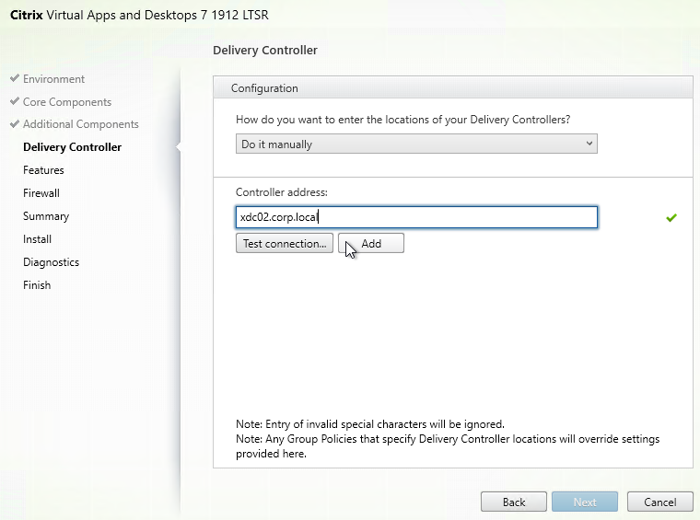Select the Environment step label

53,79
